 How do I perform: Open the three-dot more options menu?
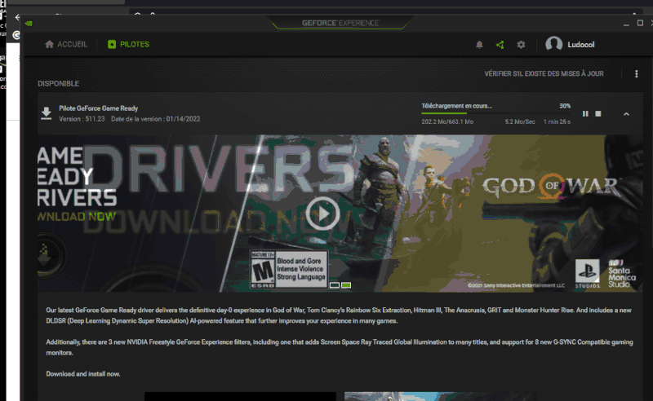pos(636,73)
